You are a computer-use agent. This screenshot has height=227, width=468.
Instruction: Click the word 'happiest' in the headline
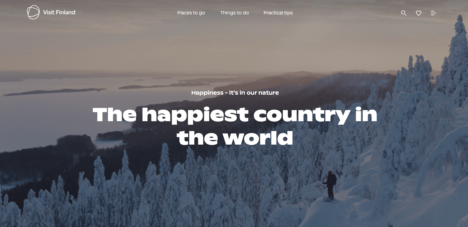pyautogui.click(x=195, y=115)
